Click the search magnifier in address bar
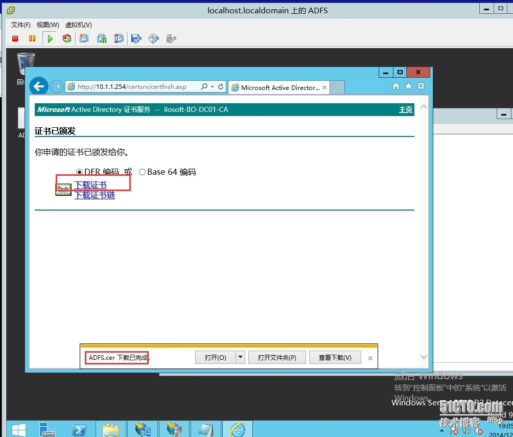The image size is (513, 437). tap(204, 86)
